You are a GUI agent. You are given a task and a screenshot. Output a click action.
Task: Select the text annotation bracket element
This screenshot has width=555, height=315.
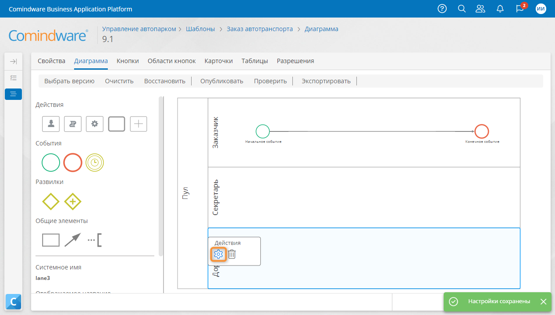[95, 240]
